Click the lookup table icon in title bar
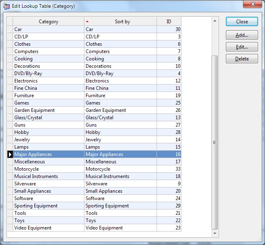Viewport: 265px width, 245px height. (7, 6)
